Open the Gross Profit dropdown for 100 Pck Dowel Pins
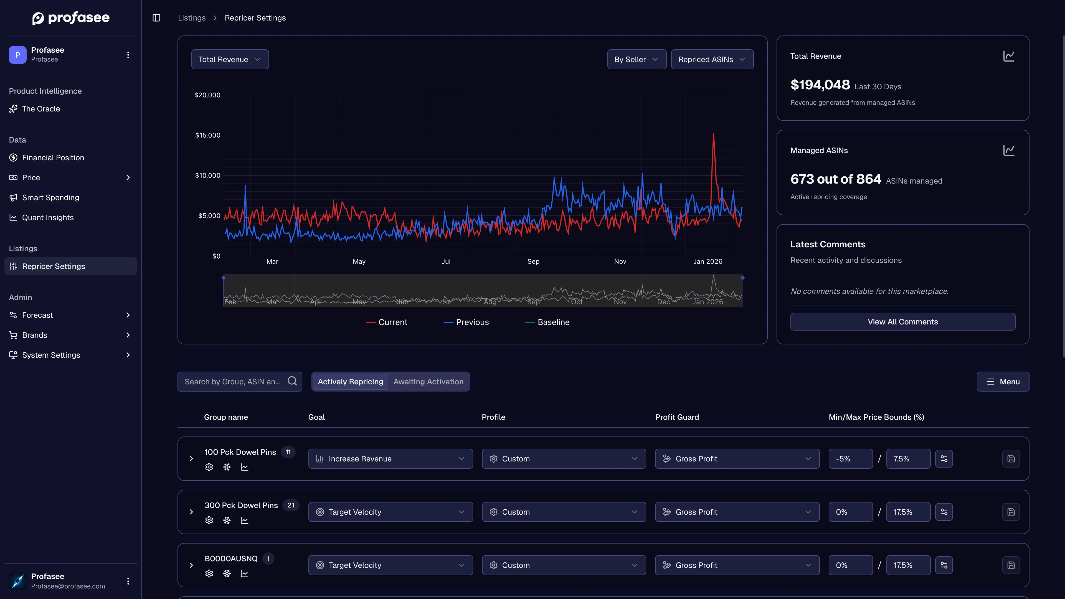 [x=737, y=458]
